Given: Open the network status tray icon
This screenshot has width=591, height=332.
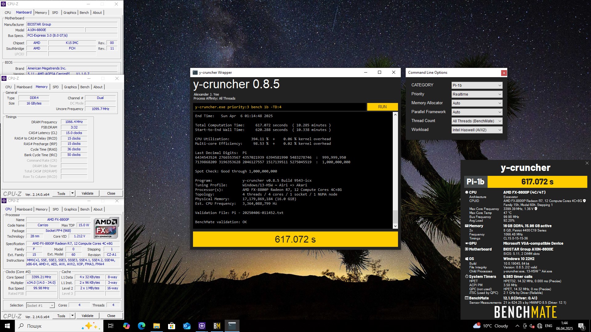Looking at the screenshot, I should [540, 326].
